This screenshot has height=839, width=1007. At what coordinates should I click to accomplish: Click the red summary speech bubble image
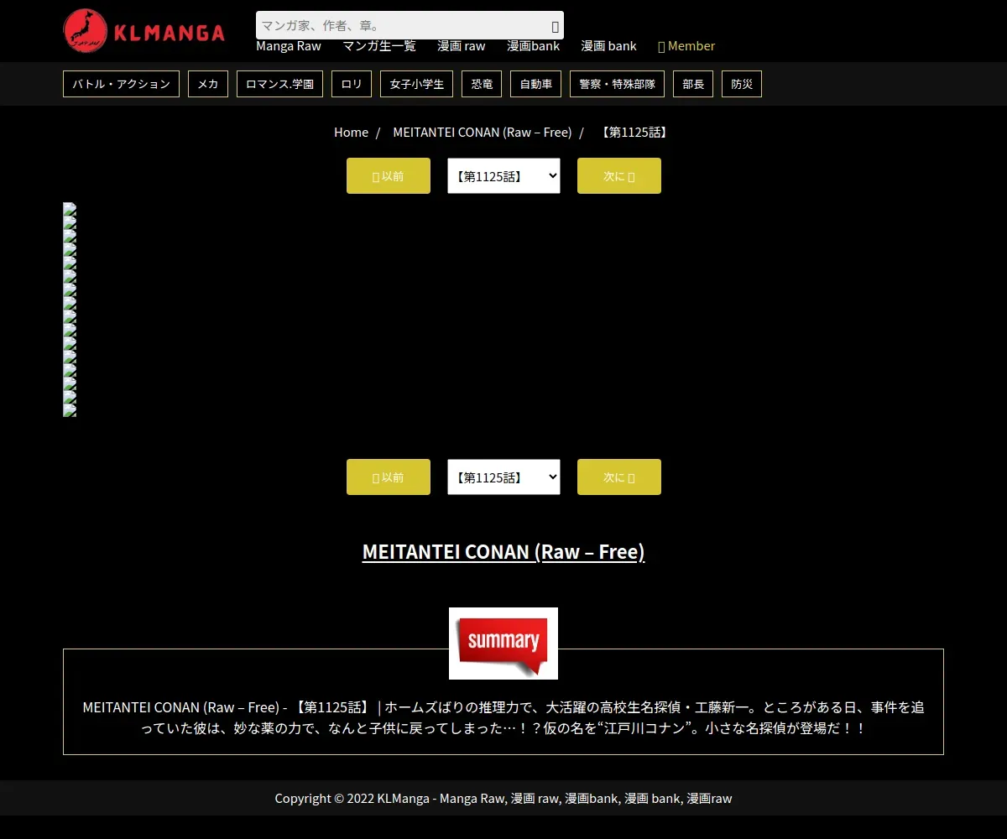(x=503, y=644)
